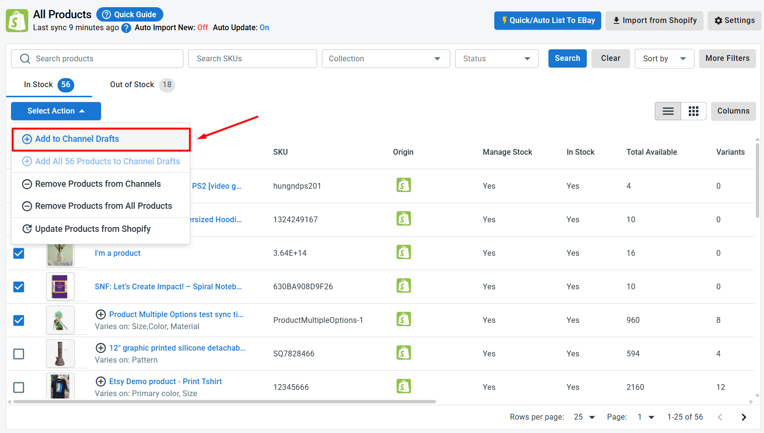Viewport: 764px width, 433px height.
Task: Click Shopify origin icon for 1324249167 row
Action: [404, 219]
